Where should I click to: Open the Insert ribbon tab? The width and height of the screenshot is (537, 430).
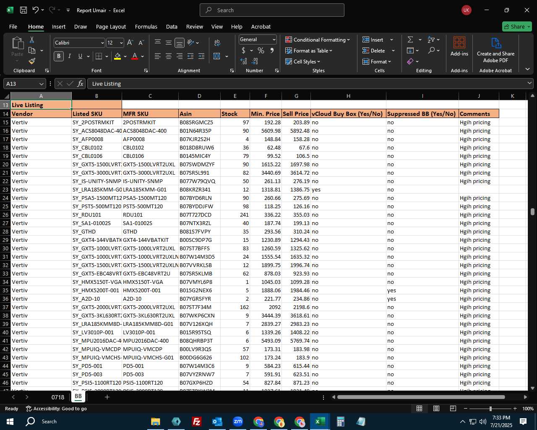click(x=59, y=26)
